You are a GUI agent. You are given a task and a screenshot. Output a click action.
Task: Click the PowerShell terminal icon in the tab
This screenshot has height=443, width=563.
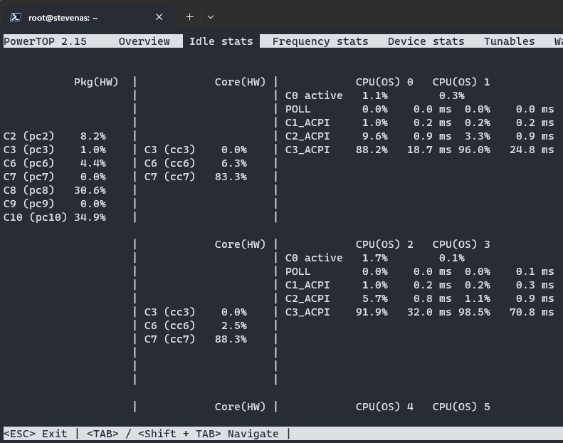16,17
